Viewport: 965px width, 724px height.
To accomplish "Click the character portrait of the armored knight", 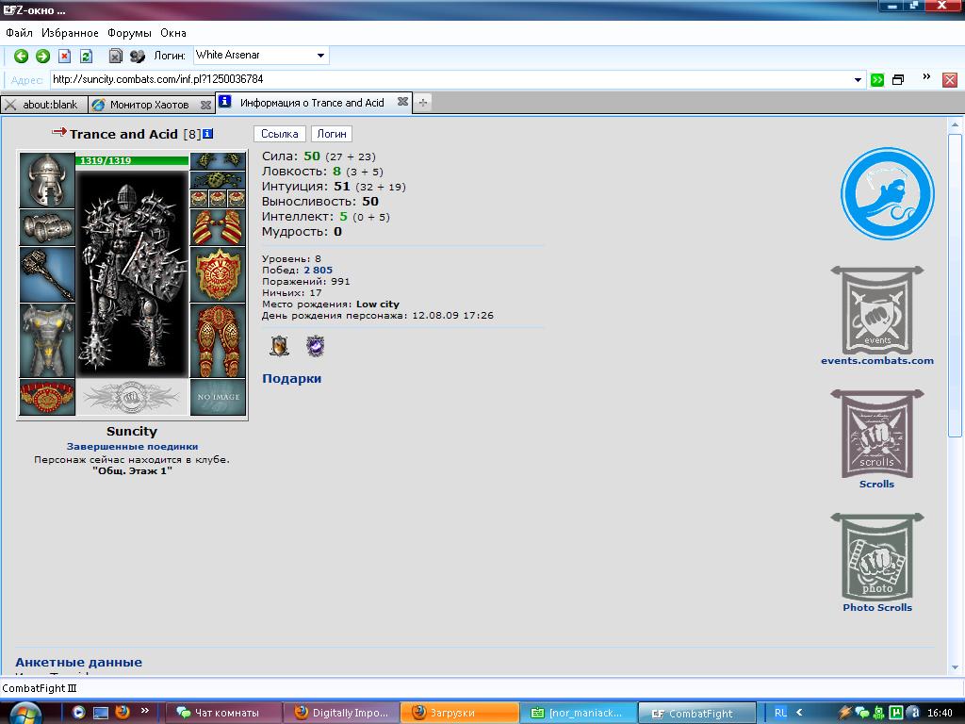I will [132, 274].
